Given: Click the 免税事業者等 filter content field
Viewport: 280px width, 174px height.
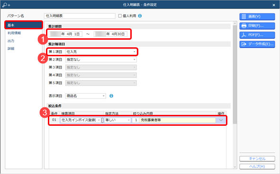Looking at the screenshot, I should pyautogui.click(x=177, y=120).
